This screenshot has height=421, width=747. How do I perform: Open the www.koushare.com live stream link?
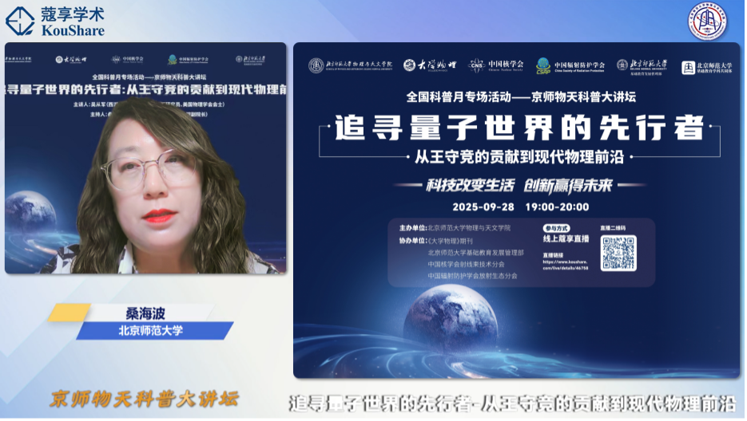point(566,265)
